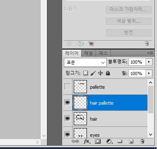This screenshot has width=157, height=149.
Task: Open the 불투명도 opacity slider arrow
Action: [149, 62]
